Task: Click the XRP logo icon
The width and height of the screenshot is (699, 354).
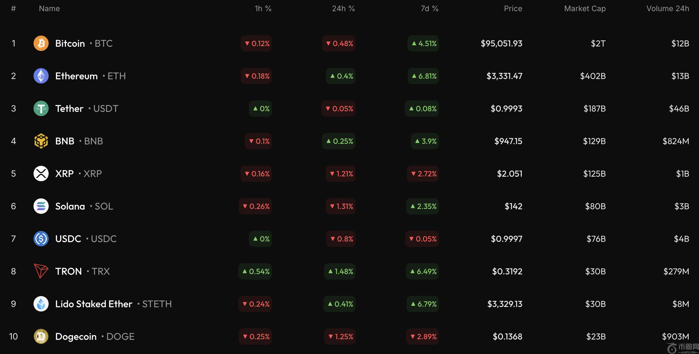Action: tap(41, 174)
